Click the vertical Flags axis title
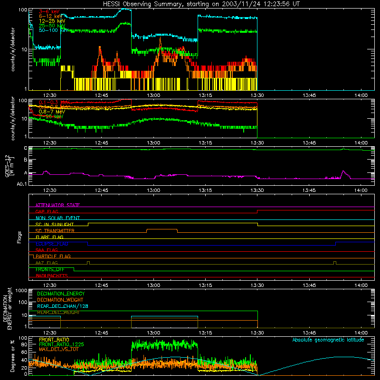This screenshot has height=380, width=380. [19, 237]
